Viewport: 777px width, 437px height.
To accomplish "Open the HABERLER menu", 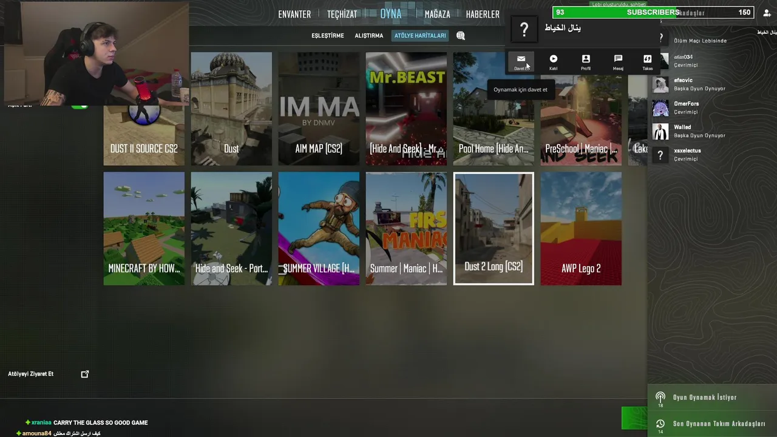I will (x=483, y=14).
